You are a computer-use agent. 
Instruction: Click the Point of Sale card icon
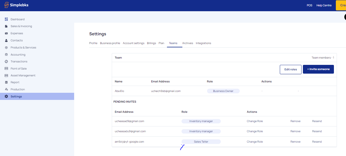click(6, 69)
